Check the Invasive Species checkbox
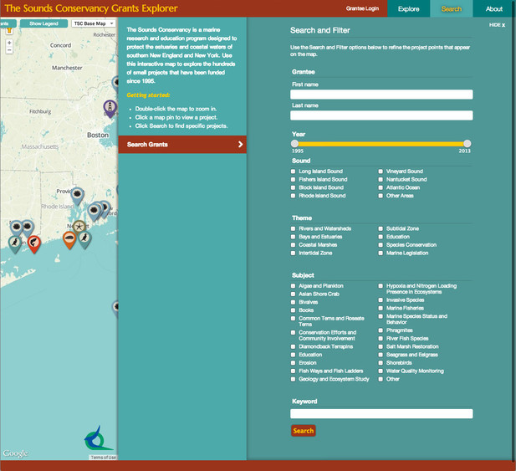The height and width of the screenshot is (471, 516). coord(381,299)
